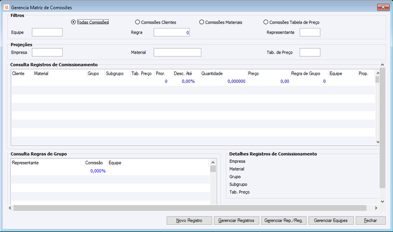Click the Comissão column header

tap(96, 163)
